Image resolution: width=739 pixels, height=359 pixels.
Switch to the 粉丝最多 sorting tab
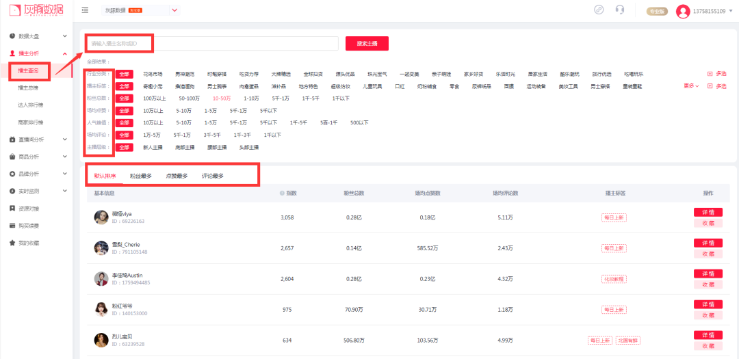(x=141, y=176)
